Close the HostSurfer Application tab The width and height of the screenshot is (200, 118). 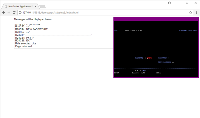coord(35,7)
